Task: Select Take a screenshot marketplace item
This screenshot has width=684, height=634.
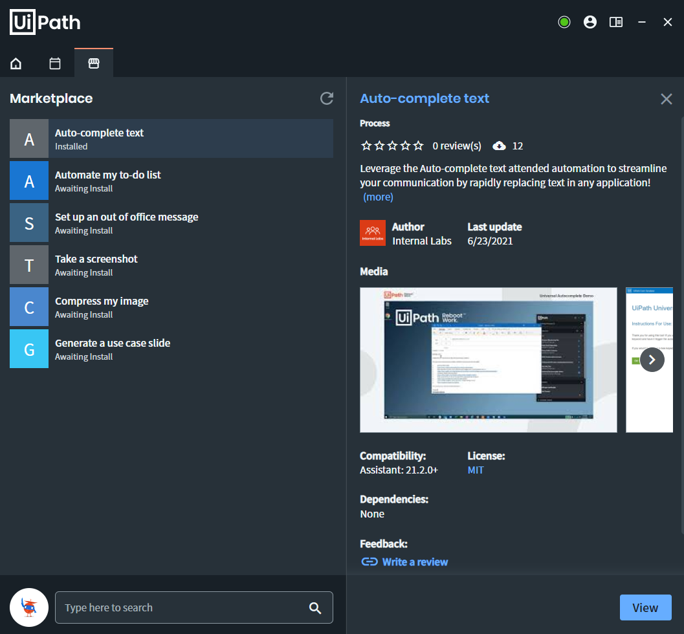Action: click(x=171, y=265)
